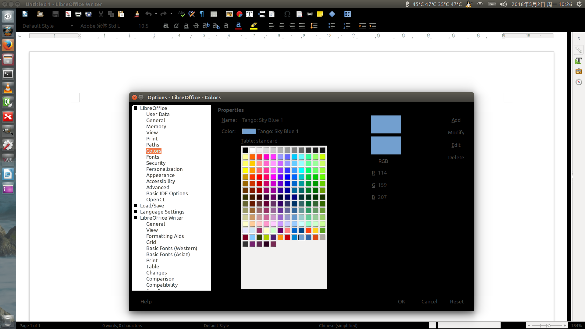Open the redo history dropdown arrow

(x=171, y=14)
